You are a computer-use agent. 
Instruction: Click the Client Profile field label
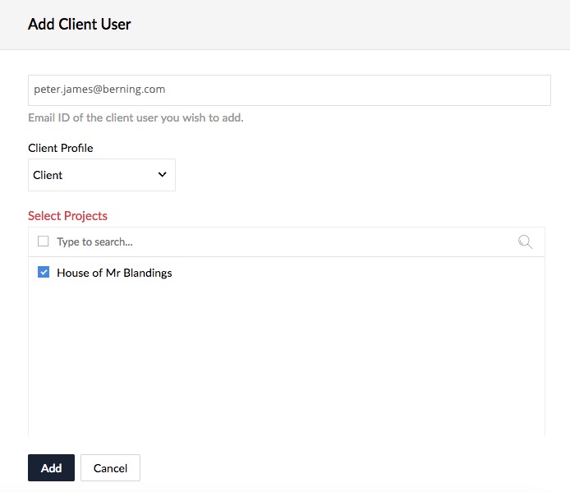pyautogui.click(x=60, y=148)
